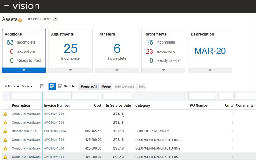Open the Actions menu

12,86
